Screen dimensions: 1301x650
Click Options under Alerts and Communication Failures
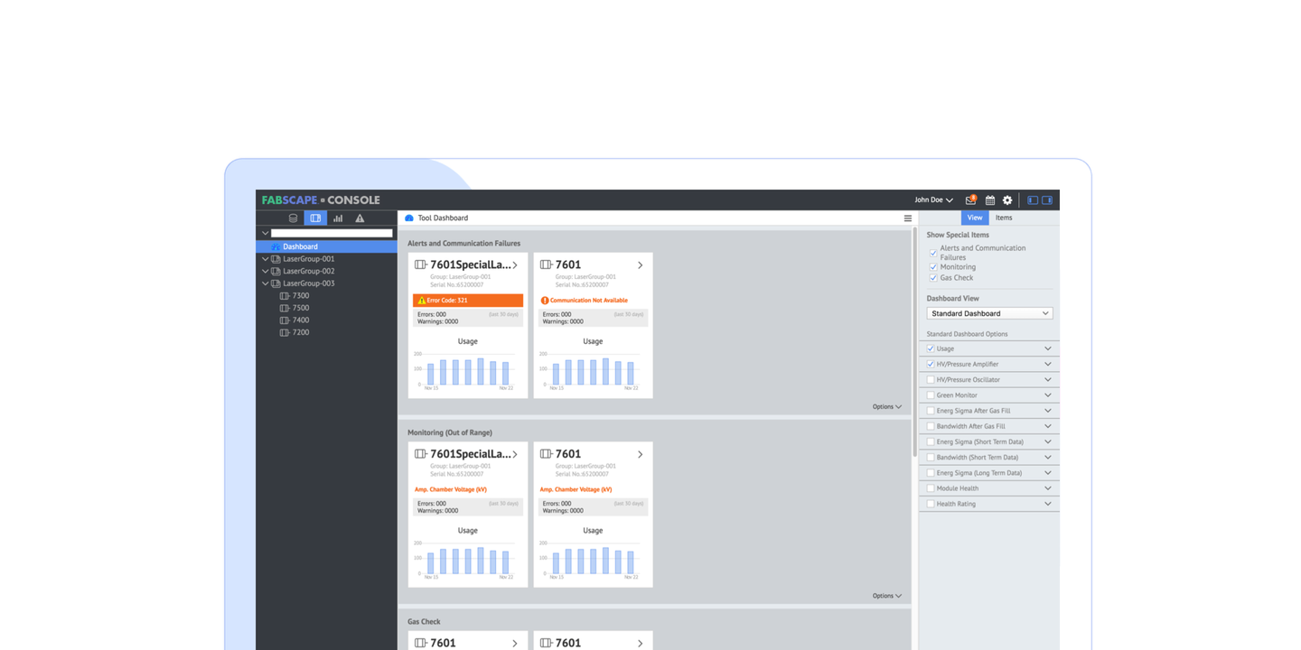pos(886,407)
